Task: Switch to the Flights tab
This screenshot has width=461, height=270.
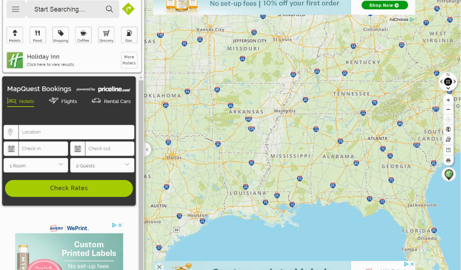Action: [x=63, y=101]
